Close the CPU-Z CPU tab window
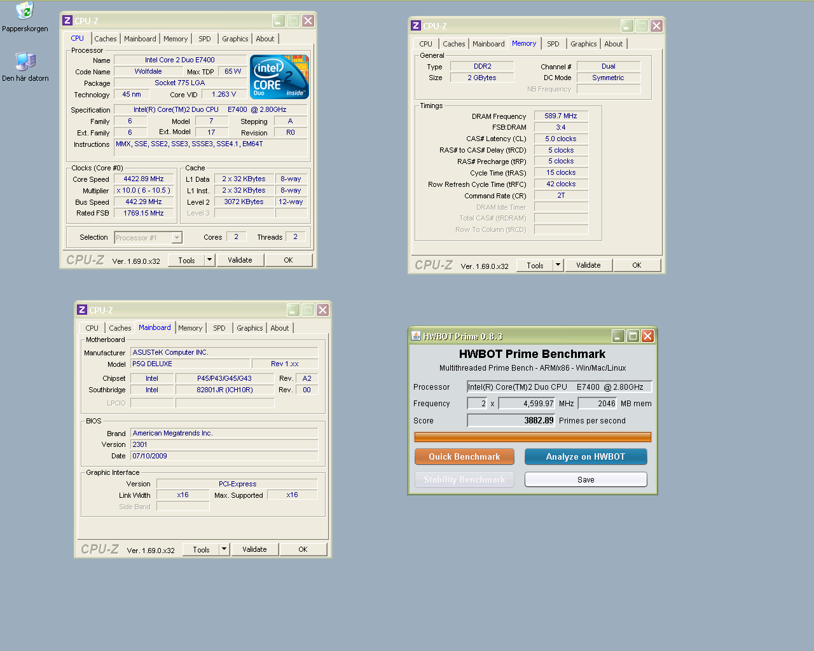This screenshot has height=651, width=814. coord(308,20)
